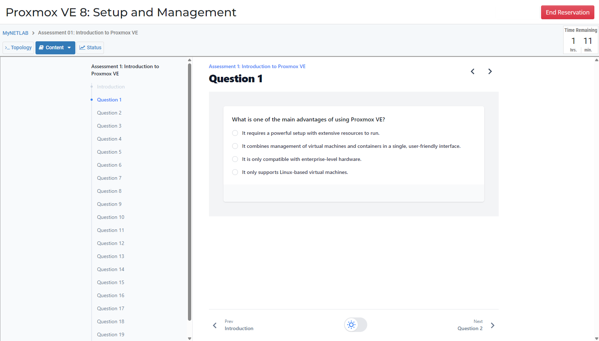Click the chart icon on the Status button

point(83,47)
